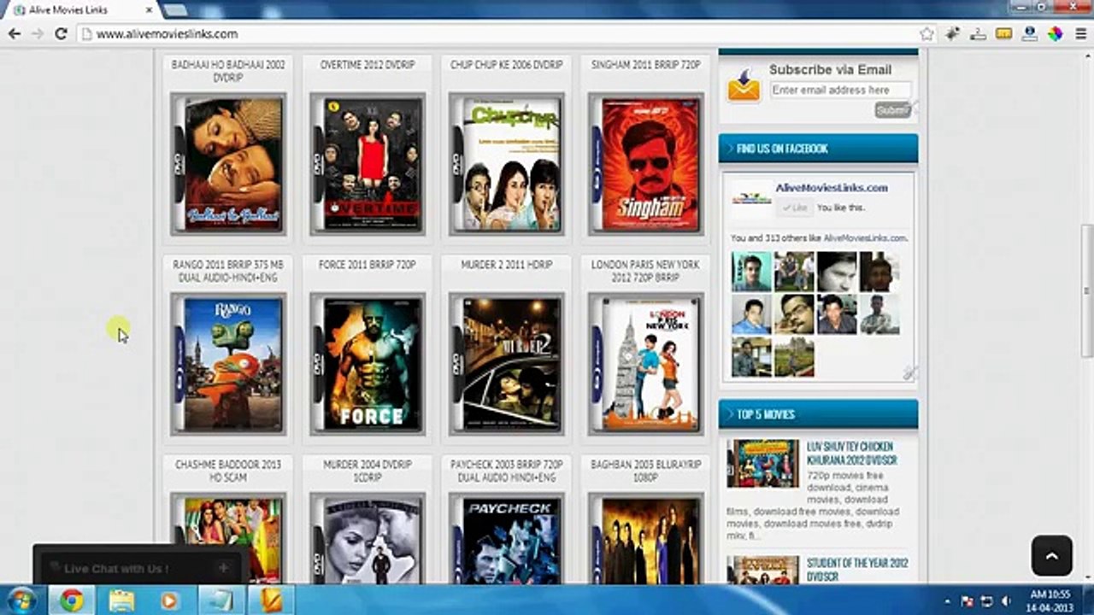Click the black scroll-to-top arrow button
Viewport: 1094px width, 615px height.
pyautogui.click(x=1051, y=556)
